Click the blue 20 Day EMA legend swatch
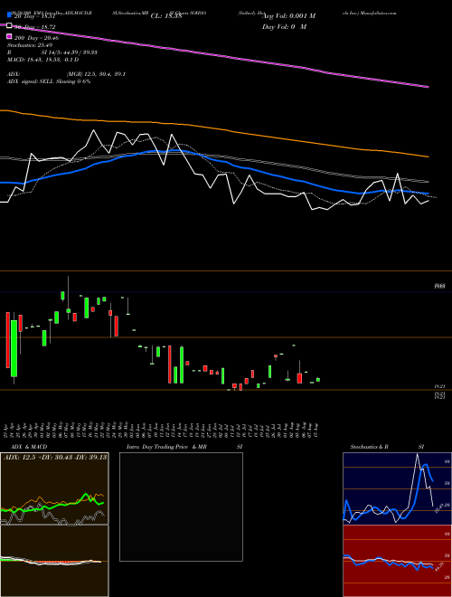The width and height of the screenshot is (452, 597). [10, 15]
